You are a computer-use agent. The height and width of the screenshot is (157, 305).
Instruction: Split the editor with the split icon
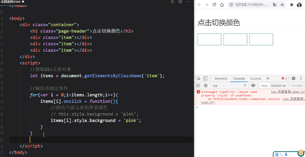click(180, 2)
